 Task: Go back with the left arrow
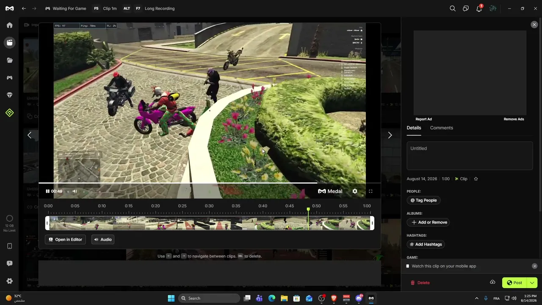click(24, 8)
